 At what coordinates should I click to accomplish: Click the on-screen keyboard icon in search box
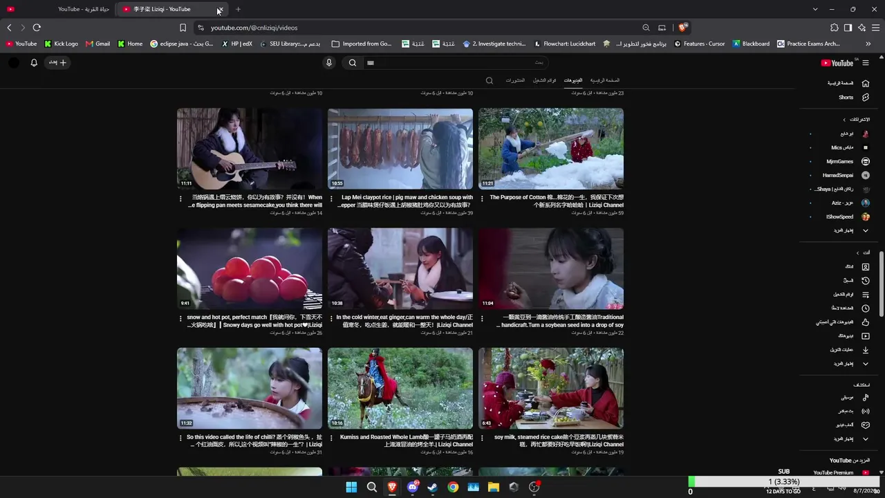[x=371, y=63]
